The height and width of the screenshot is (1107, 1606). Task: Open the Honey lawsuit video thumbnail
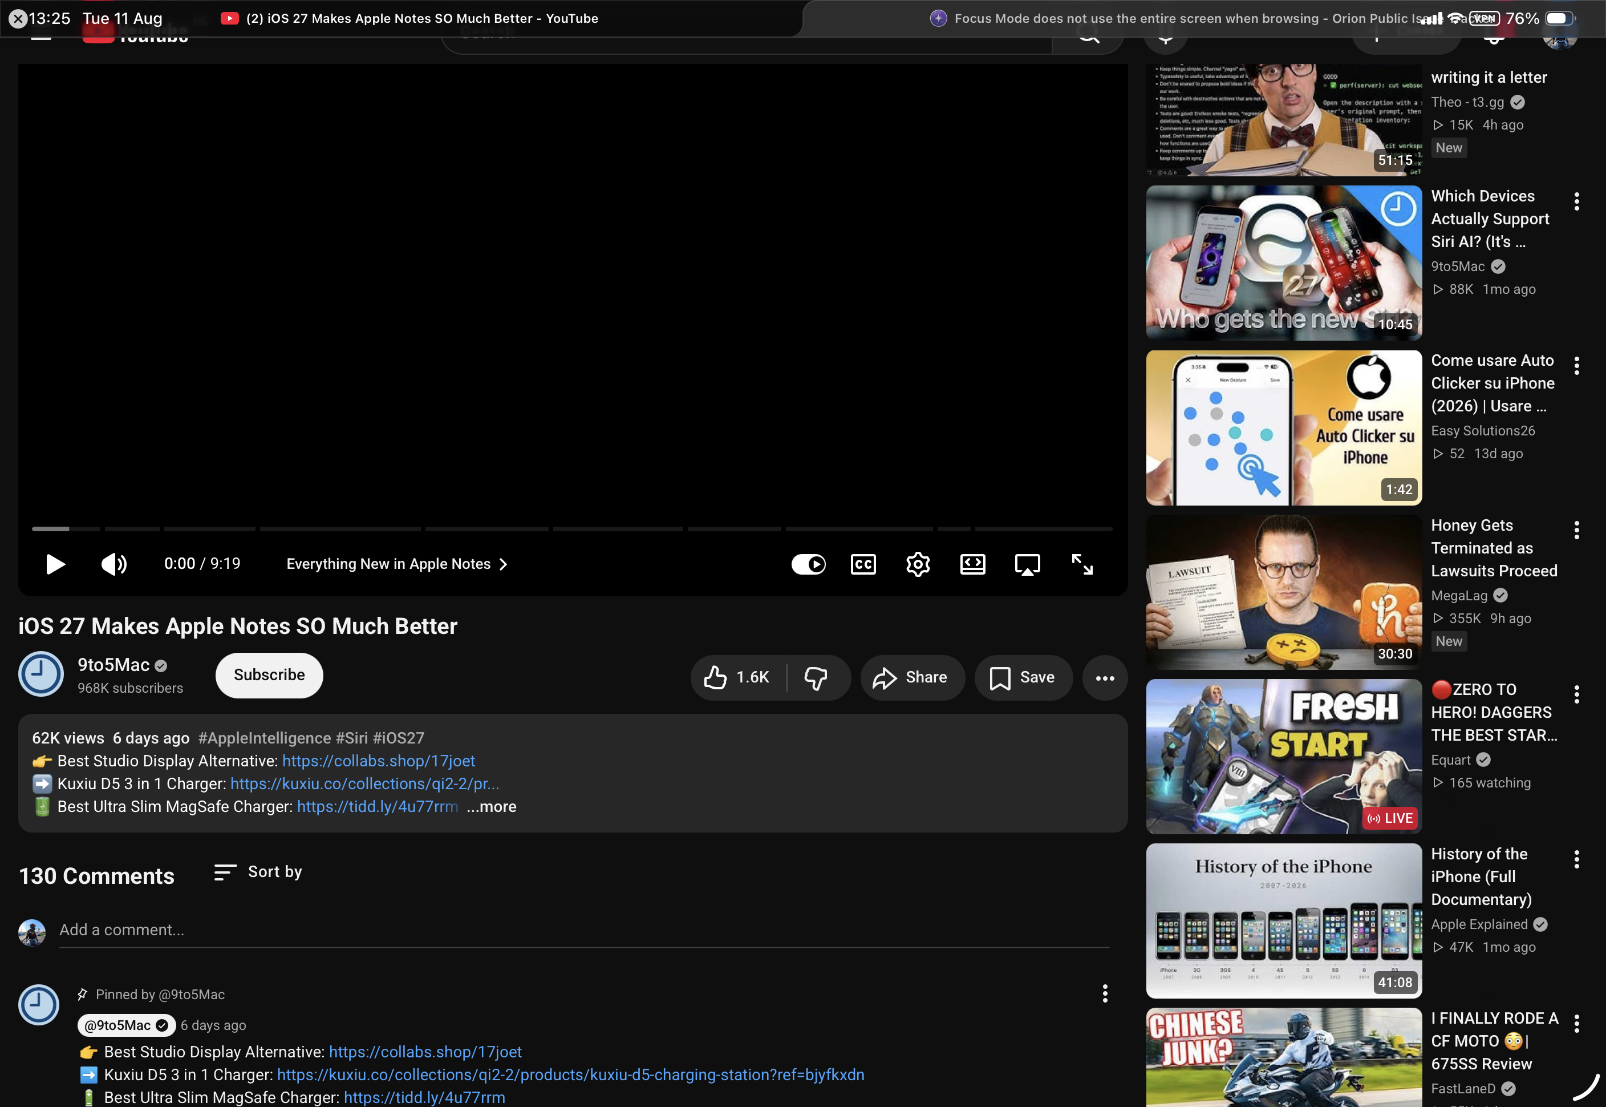(1284, 592)
